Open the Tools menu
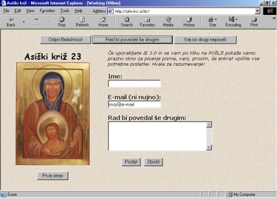This screenshot has width=277, height=199. point(65,11)
